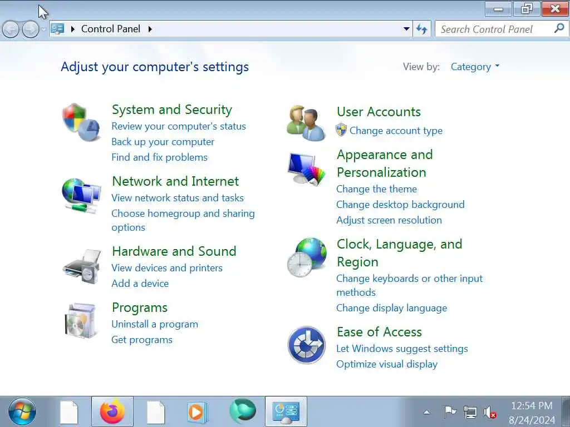Open the Ease of Access icon

pos(307,345)
